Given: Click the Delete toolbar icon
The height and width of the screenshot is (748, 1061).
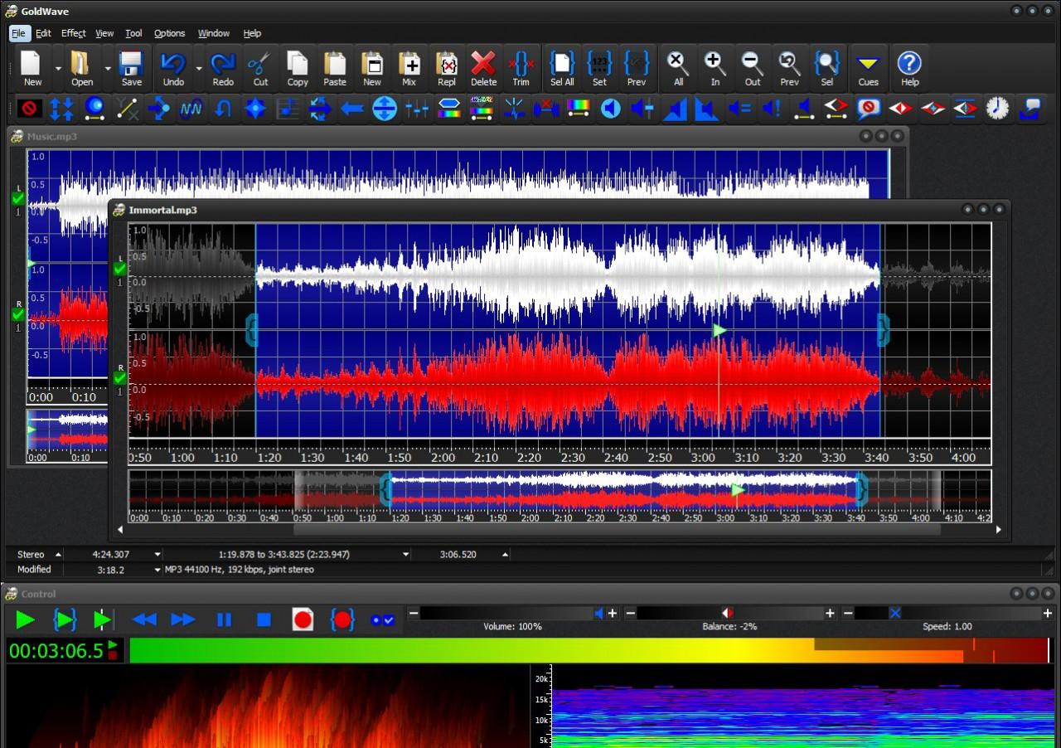Looking at the screenshot, I should pos(483,68).
